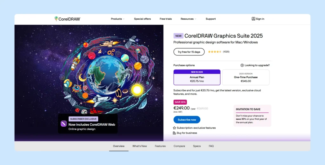Image resolution: width=325 pixels, height=165 pixels.
Task: Open Special offers in the navigation
Action: coord(143,19)
